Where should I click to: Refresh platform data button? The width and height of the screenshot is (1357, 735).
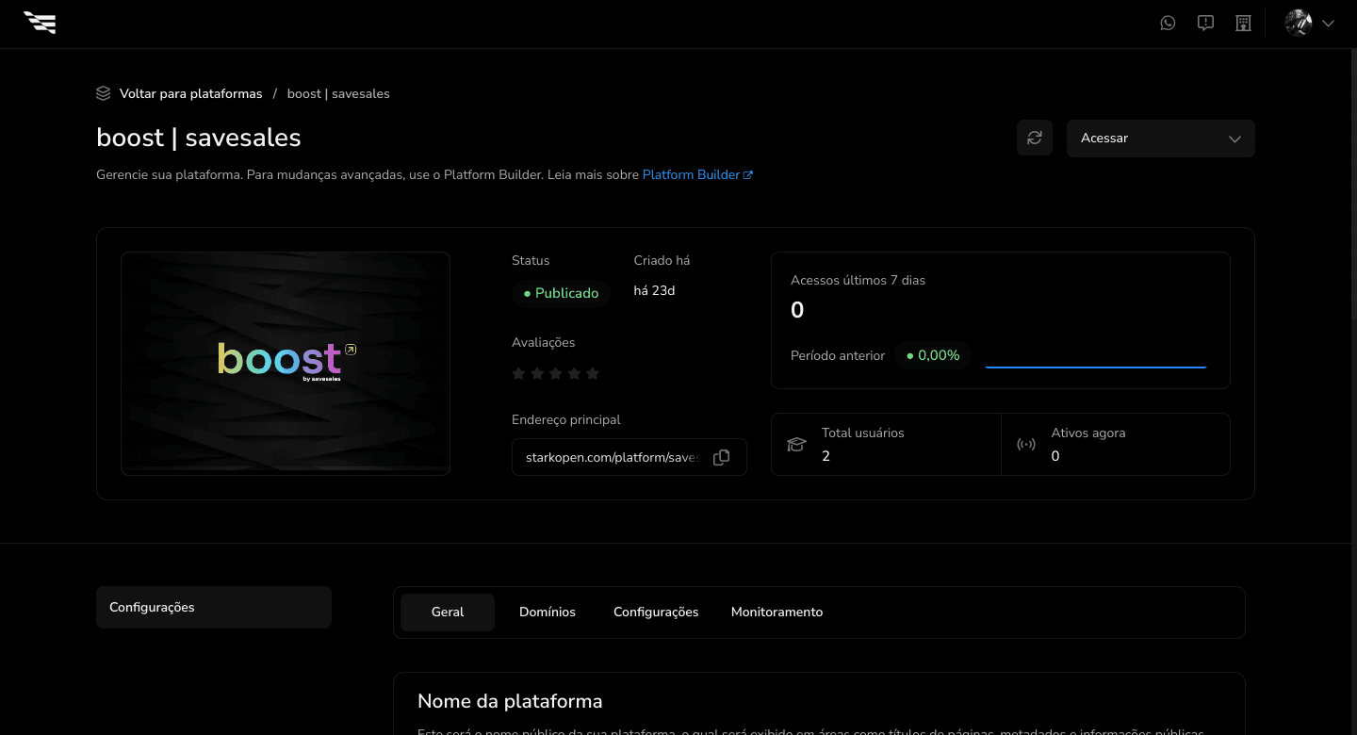click(x=1035, y=138)
